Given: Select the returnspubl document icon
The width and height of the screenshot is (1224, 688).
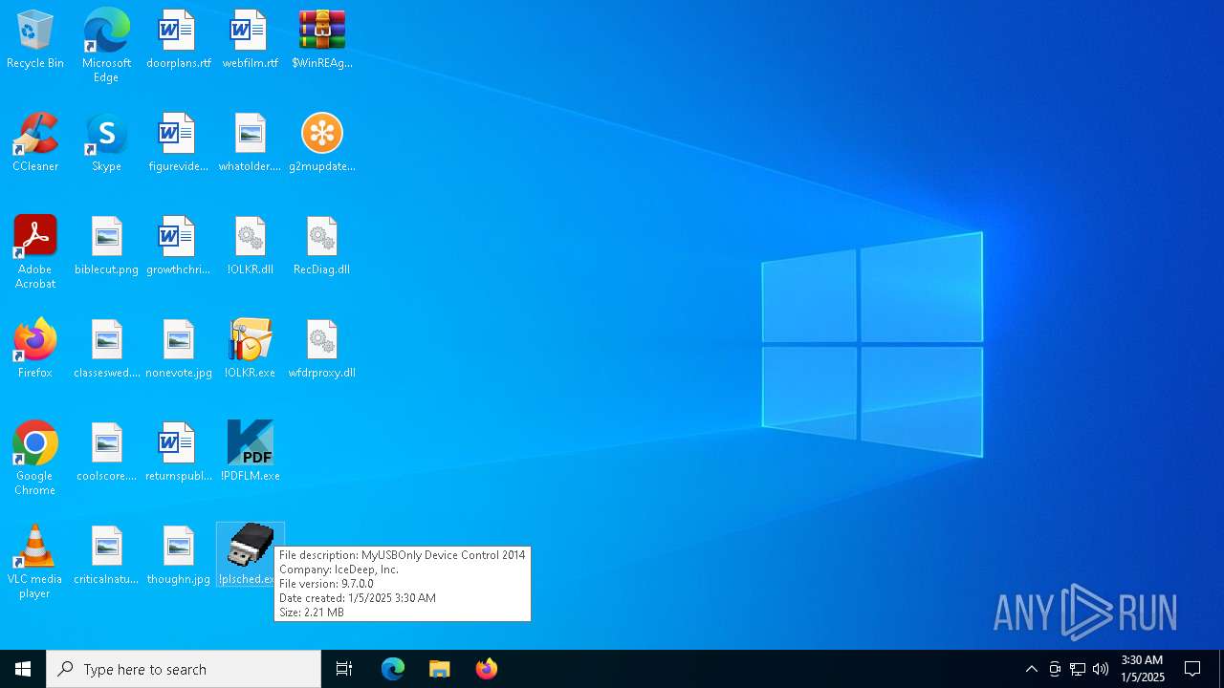Looking at the screenshot, I should point(178,453).
